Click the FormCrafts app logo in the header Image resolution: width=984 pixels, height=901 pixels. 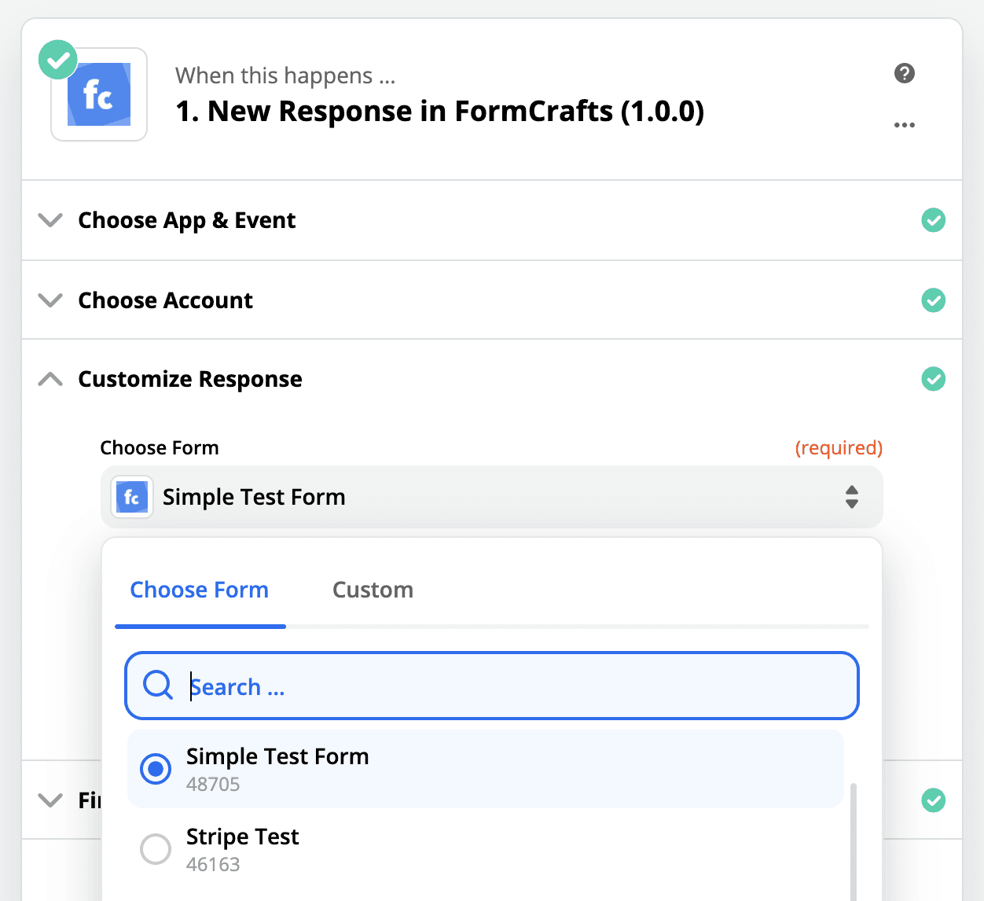(x=99, y=94)
